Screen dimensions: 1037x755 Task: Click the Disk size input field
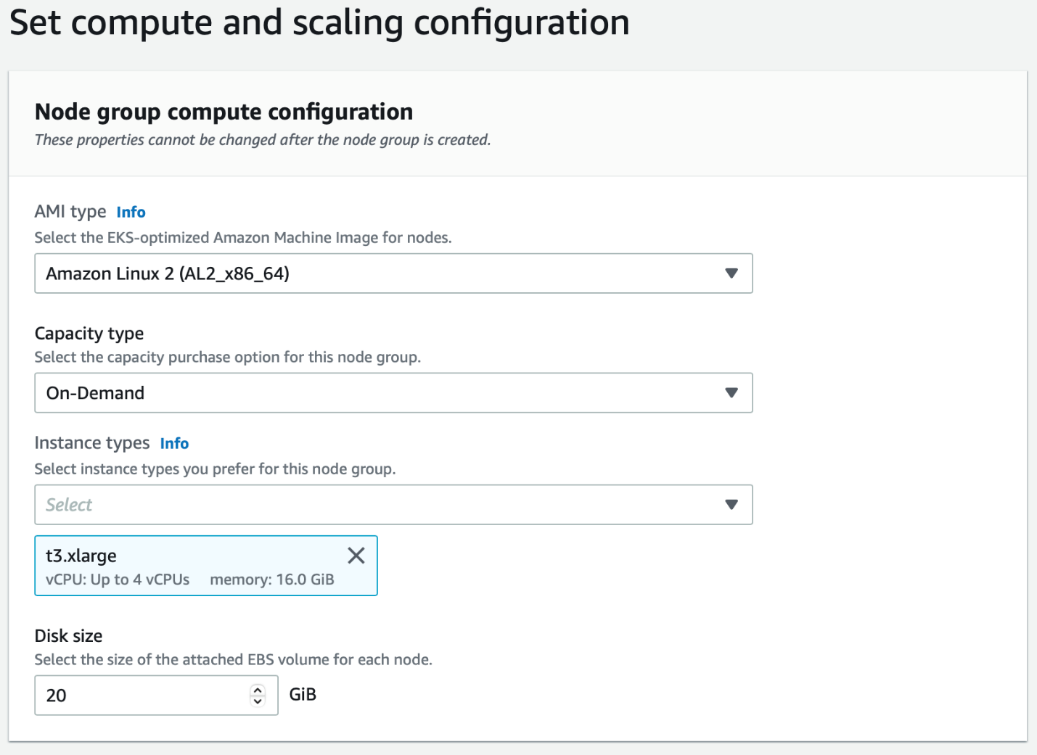[x=142, y=696]
